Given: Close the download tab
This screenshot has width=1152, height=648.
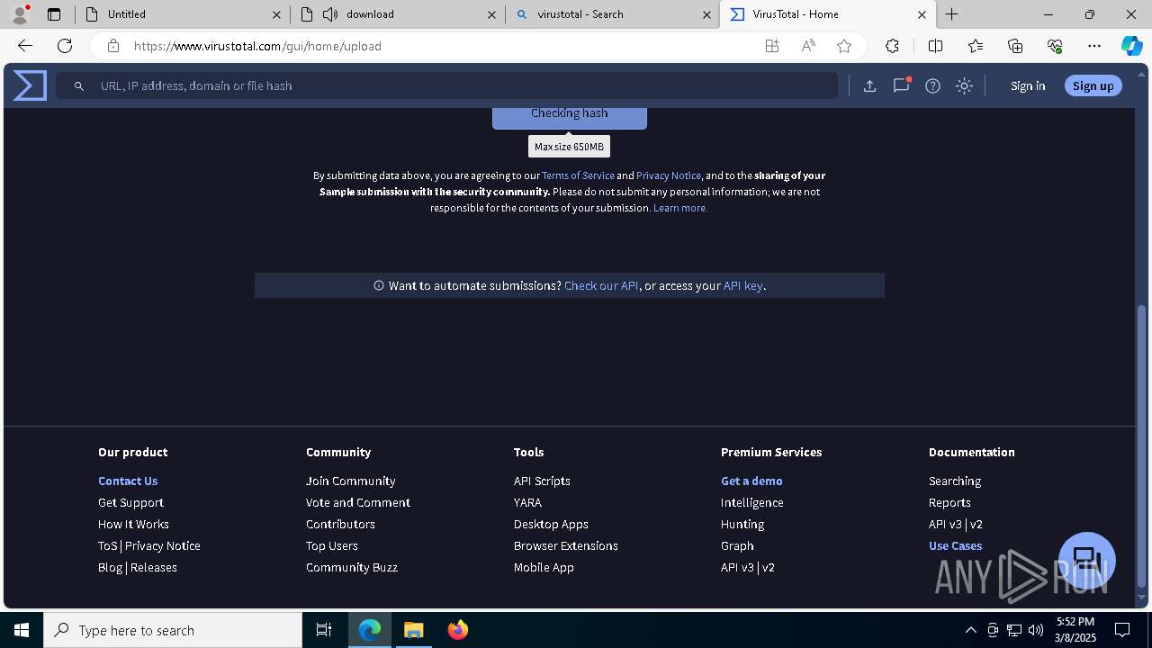Looking at the screenshot, I should pyautogui.click(x=491, y=14).
